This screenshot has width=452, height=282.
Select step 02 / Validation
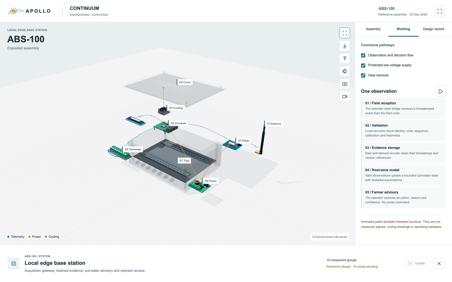click(x=403, y=131)
